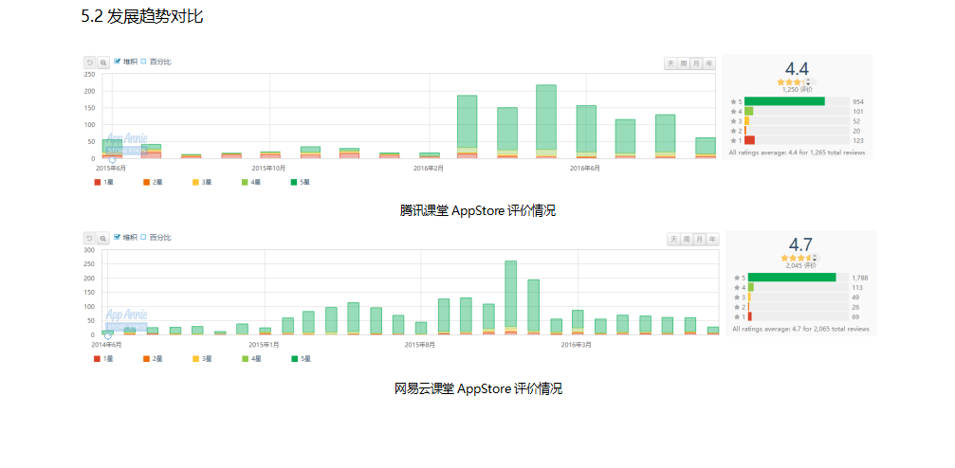955x468 pixels.
Task: Click the 5星 green legend swatch in the 网易云课堂 chart
Action: point(295,359)
